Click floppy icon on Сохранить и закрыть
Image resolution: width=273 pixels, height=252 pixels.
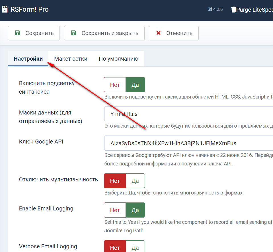(x=74, y=33)
